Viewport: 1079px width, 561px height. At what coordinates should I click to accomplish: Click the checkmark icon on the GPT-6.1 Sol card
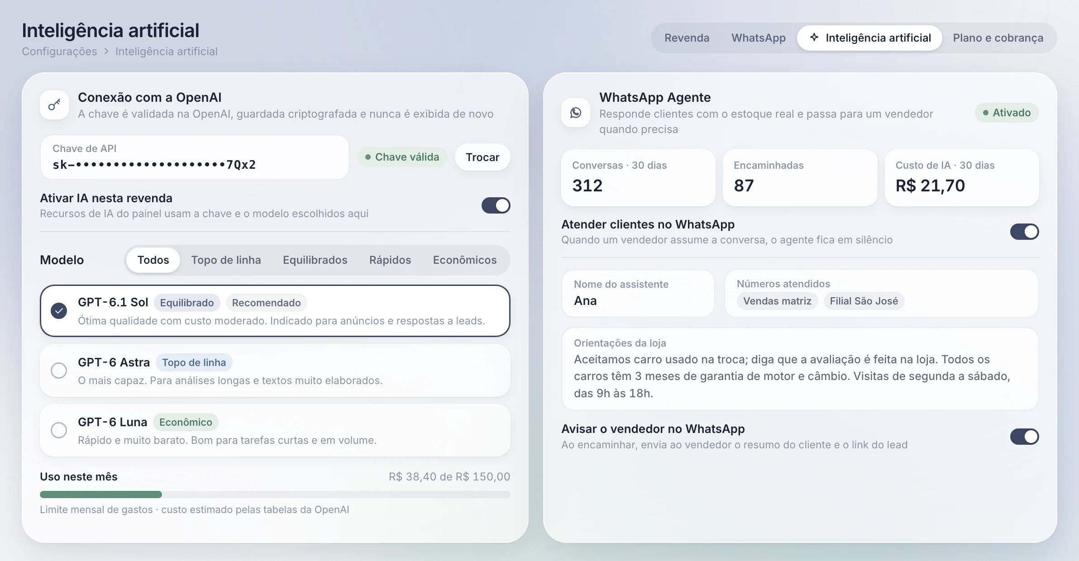(59, 311)
